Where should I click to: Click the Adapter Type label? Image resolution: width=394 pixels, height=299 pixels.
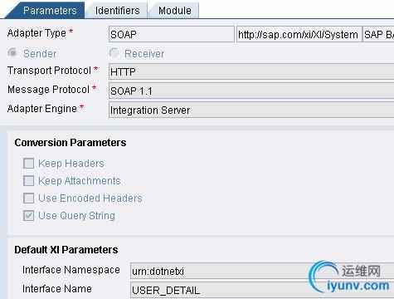[36, 33]
